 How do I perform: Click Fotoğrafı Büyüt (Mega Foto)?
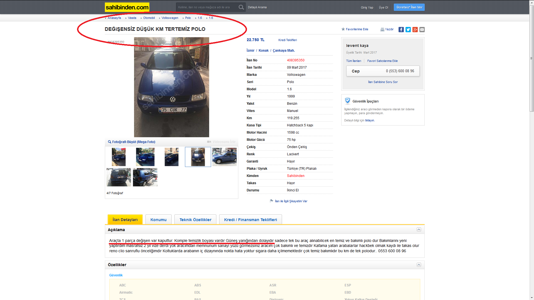(x=134, y=142)
